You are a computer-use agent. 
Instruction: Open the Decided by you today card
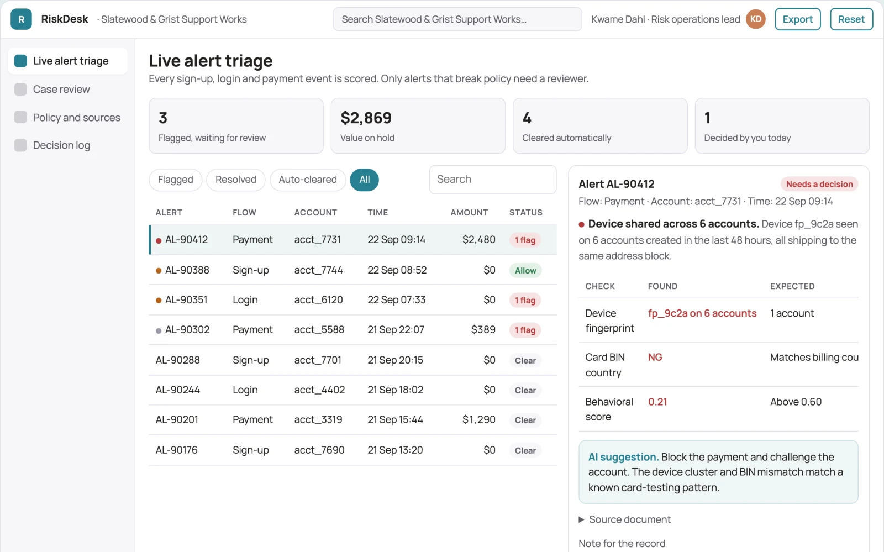click(782, 126)
